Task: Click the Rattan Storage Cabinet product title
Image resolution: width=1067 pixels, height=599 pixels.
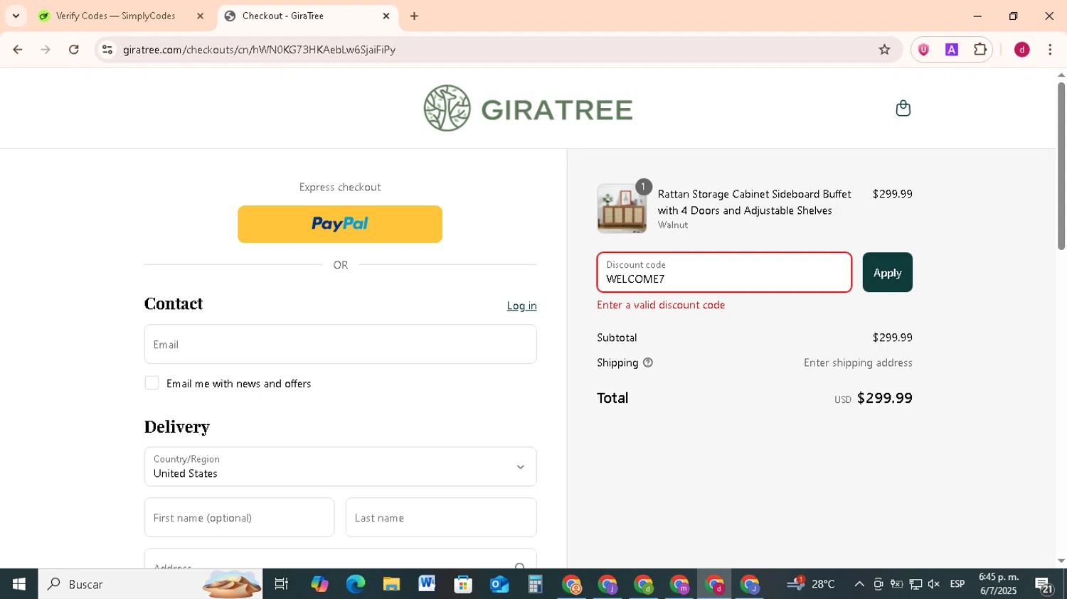Action: point(754,202)
